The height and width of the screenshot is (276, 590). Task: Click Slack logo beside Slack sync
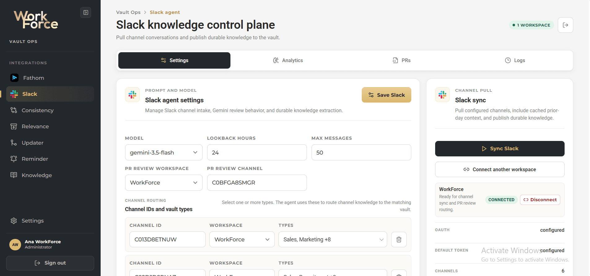pyautogui.click(x=442, y=95)
